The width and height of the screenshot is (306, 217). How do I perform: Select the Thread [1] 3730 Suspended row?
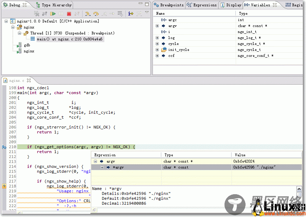pos(72,33)
